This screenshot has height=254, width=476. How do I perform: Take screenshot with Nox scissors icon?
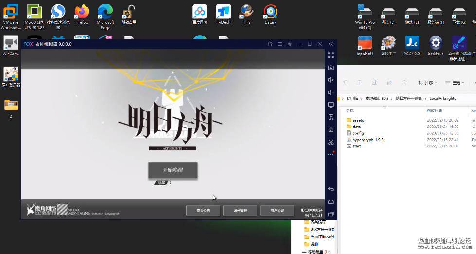tap(331, 142)
